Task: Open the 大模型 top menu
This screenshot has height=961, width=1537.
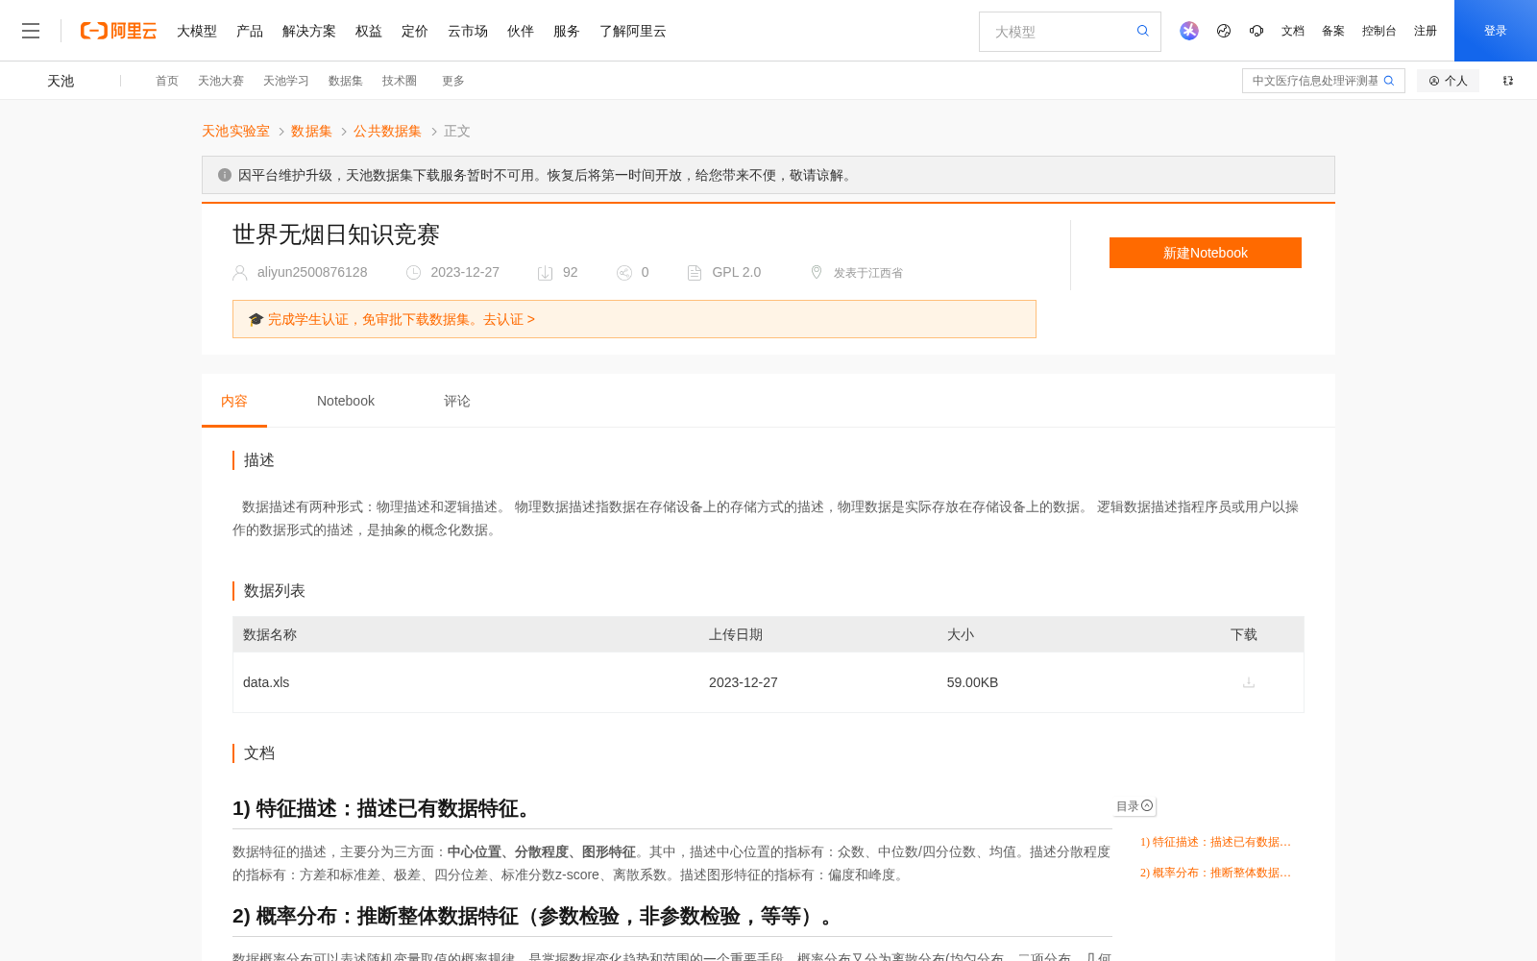Action: coord(197,31)
